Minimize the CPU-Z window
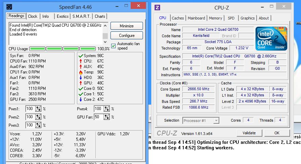Viewport: 301px width, 164px height. click(x=262, y=7)
